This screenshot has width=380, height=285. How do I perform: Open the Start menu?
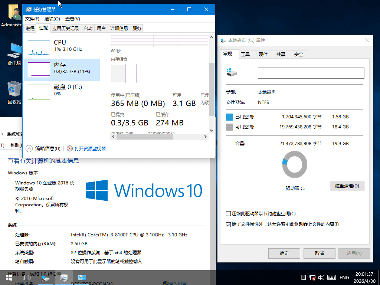[9, 278]
